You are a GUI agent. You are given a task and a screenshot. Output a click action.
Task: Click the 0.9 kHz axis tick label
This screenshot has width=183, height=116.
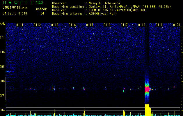tap(2, 67)
